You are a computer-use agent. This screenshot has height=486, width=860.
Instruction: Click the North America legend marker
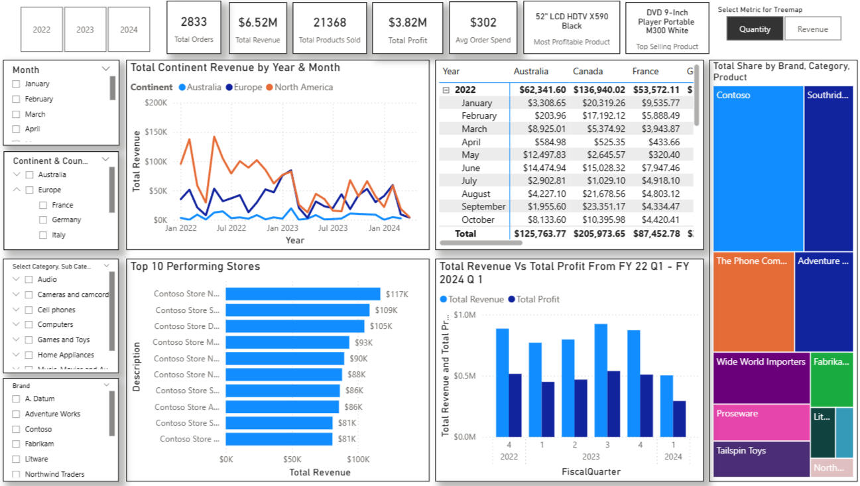pyautogui.click(x=269, y=88)
